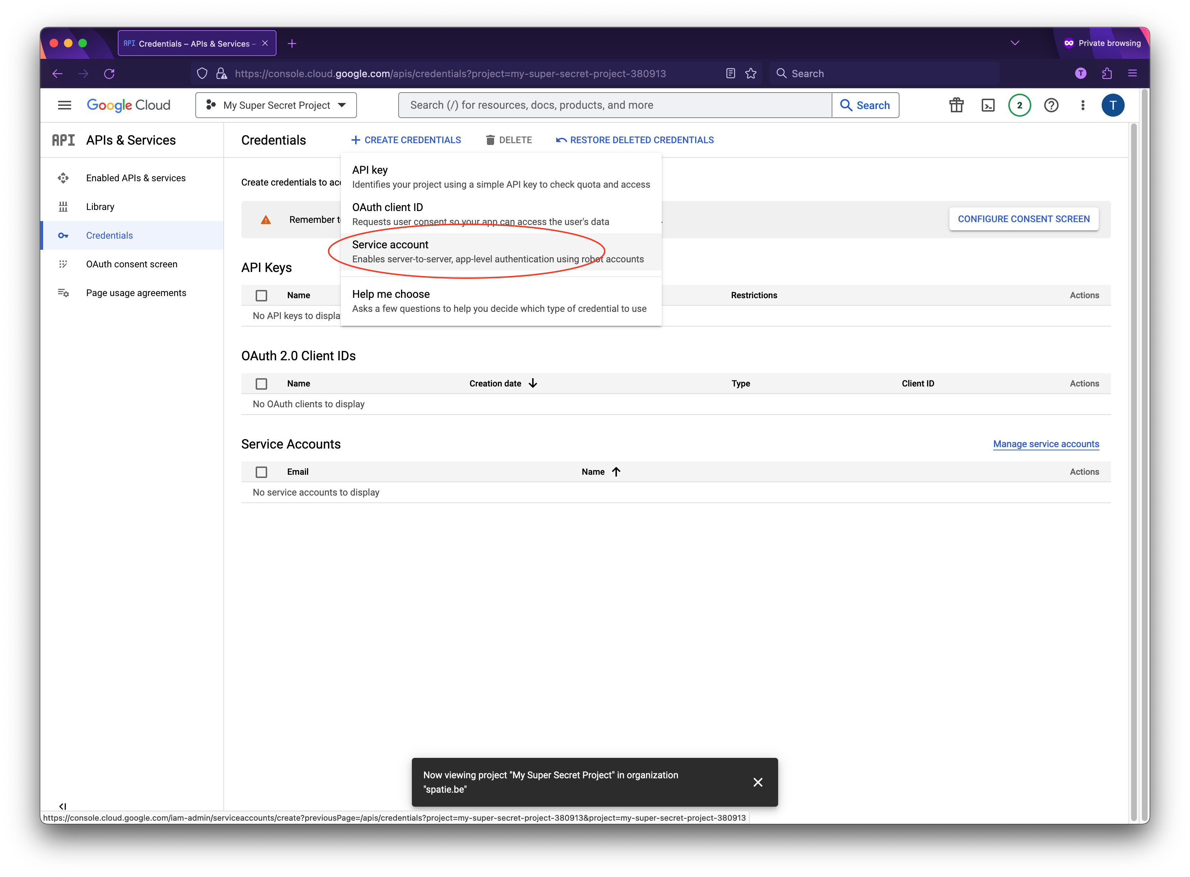The image size is (1190, 877).
Task: Click the CONFIGURE CONSENT SCREEN button
Action: 1024,219
